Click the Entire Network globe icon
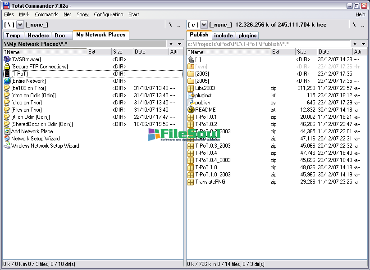This screenshot has width=370, height=270. pos(7,81)
